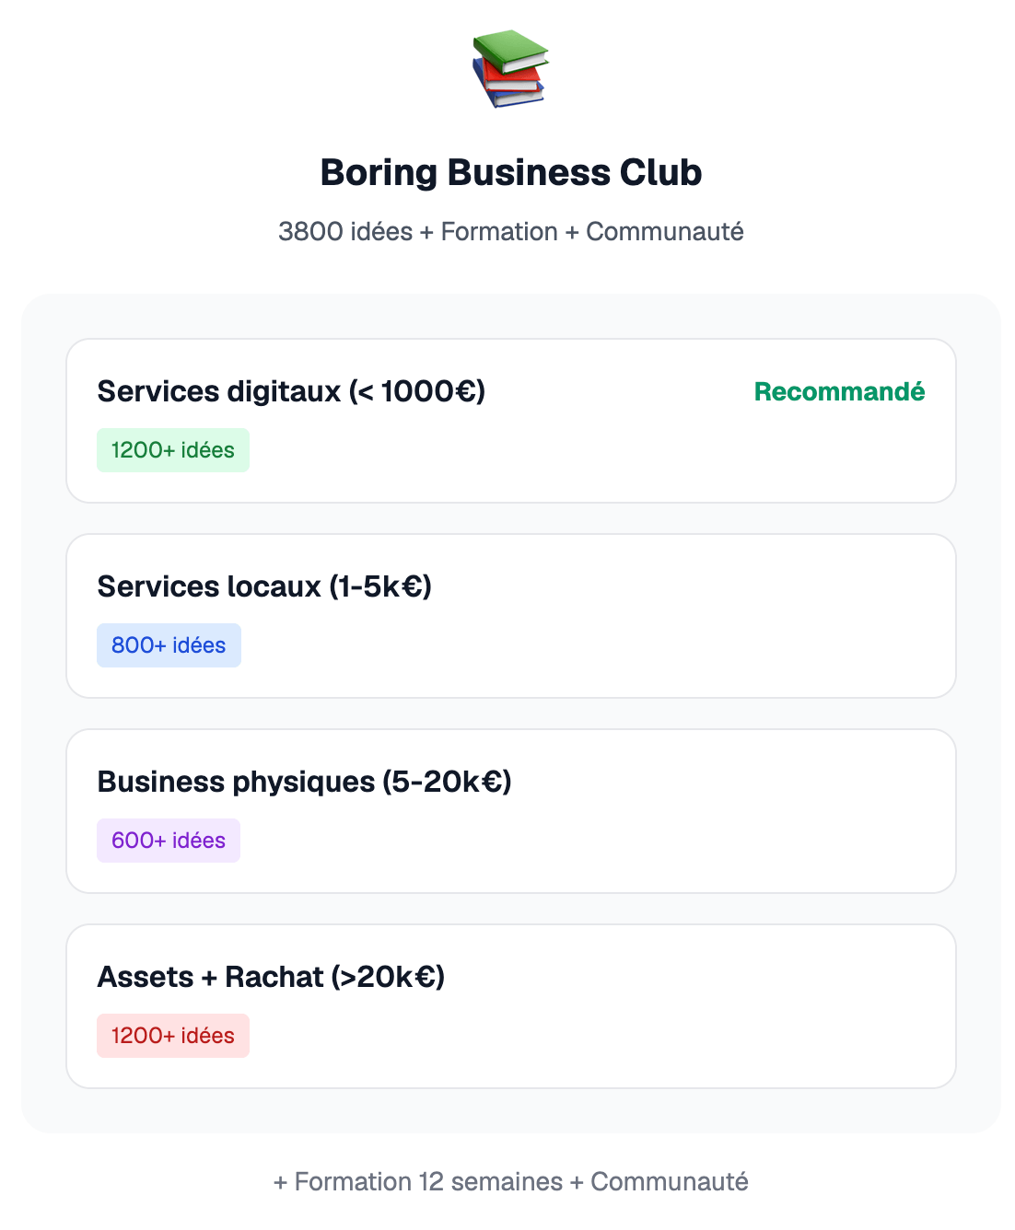Click the word Communauté in the footer

670,1182
